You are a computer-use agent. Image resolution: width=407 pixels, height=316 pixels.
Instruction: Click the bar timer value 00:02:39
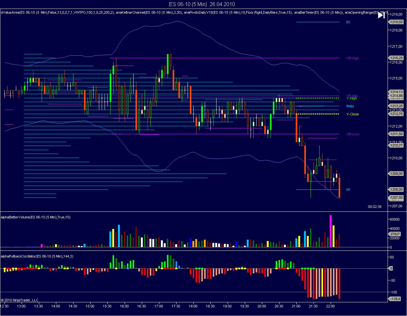click(x=375, y=207)
